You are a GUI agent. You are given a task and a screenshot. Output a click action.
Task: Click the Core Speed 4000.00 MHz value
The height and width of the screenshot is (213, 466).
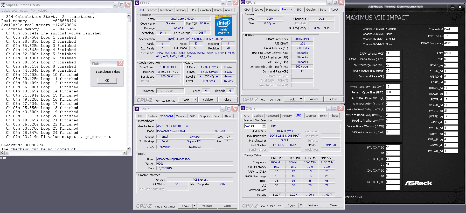pos(168,67)
